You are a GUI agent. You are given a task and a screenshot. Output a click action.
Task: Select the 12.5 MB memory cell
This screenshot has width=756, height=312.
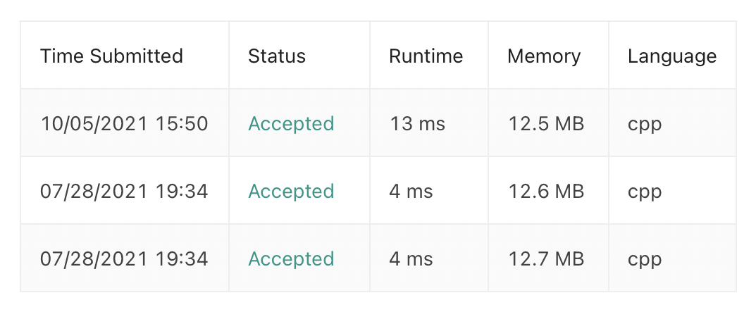point(546,124)
